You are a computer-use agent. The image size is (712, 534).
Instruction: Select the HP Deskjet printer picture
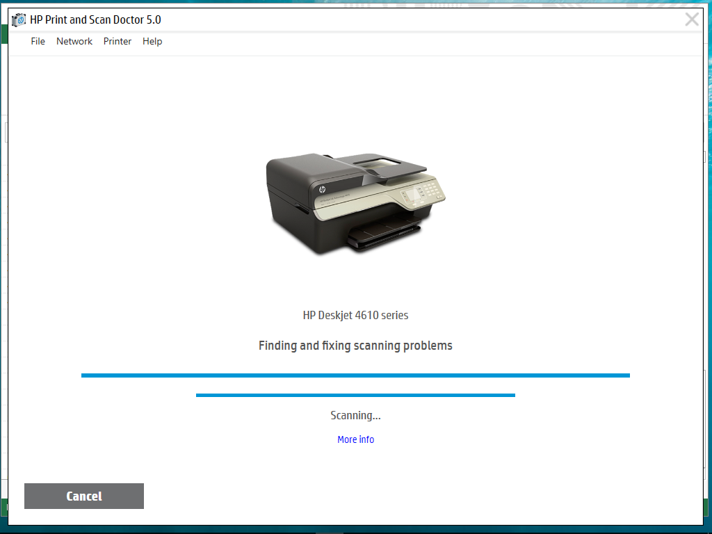pos(355,202)
